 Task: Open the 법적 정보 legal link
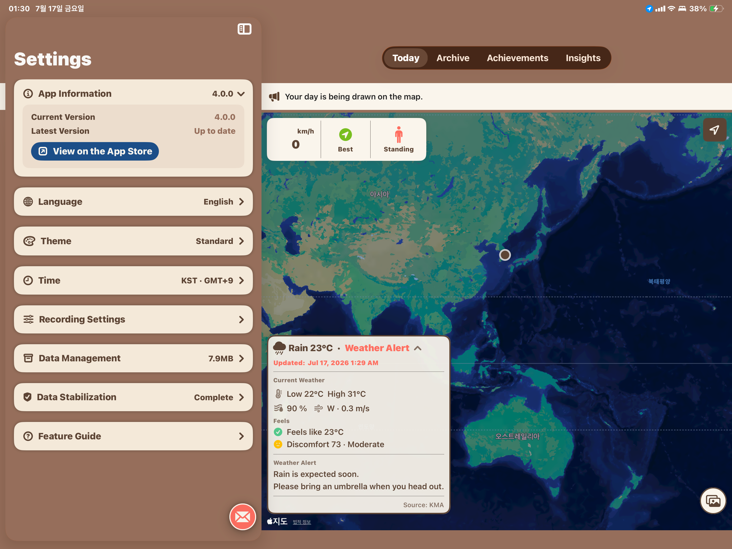(301, 522)
